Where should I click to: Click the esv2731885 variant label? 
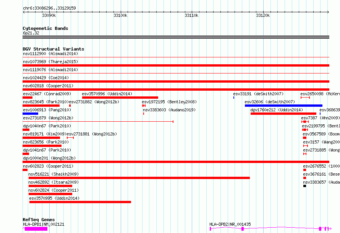tap(322, 150)
